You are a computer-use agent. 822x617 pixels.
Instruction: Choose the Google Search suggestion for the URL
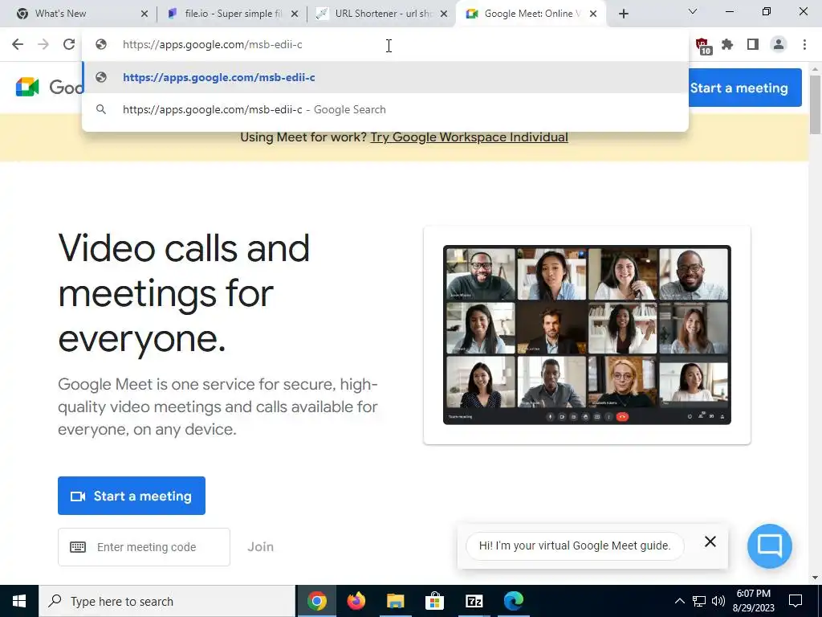385,109
